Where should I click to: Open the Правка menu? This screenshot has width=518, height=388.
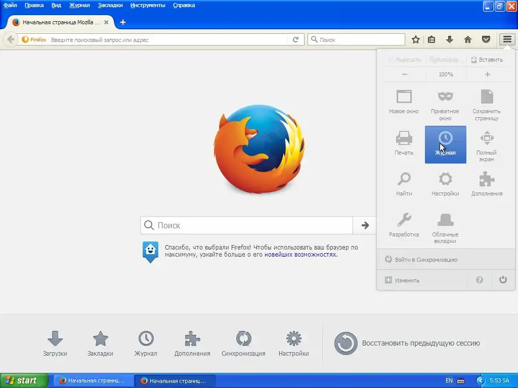point(34,5)
